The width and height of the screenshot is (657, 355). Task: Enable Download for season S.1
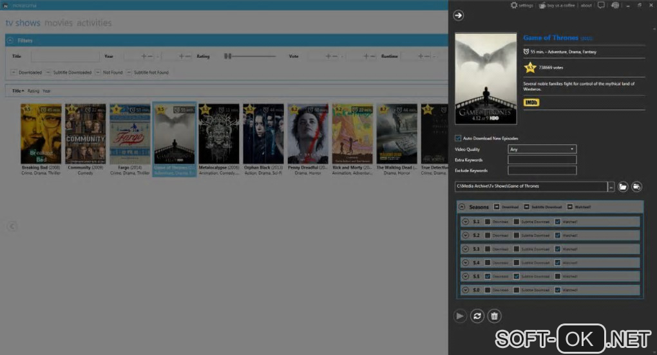tap(488, 222)
